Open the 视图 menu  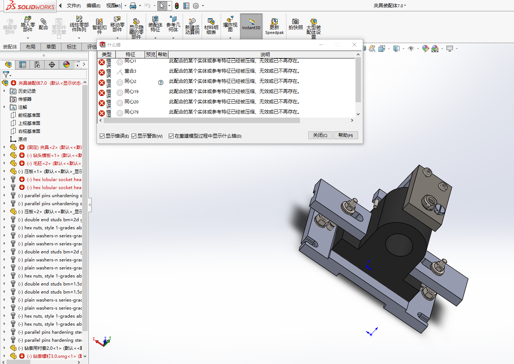(x=113, y=5)
